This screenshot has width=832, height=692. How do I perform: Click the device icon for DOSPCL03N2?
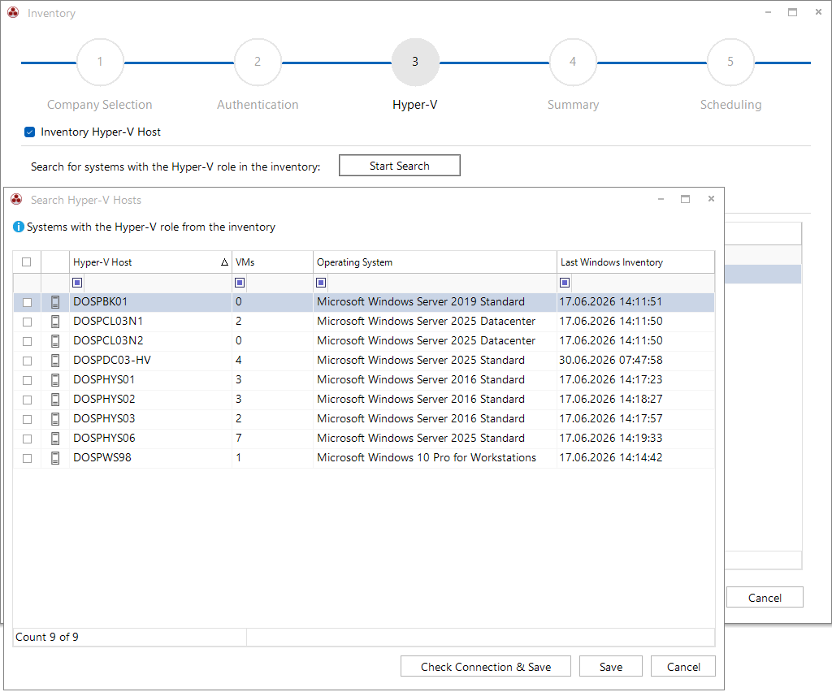click(x=55, y=341)
